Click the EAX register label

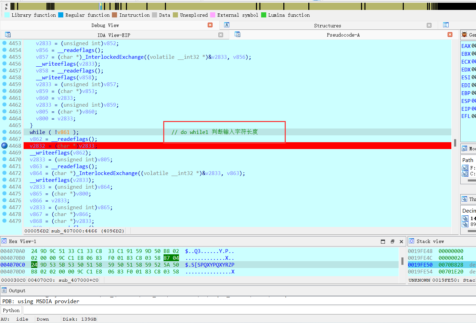(466, 46)
